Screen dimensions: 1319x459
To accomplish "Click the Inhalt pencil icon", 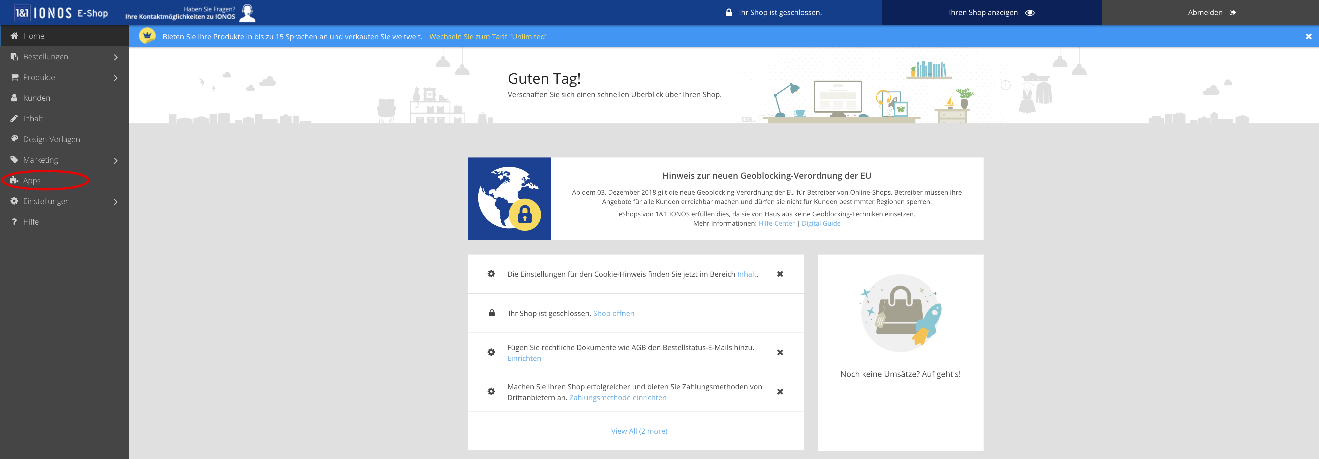I will [14, 118].
